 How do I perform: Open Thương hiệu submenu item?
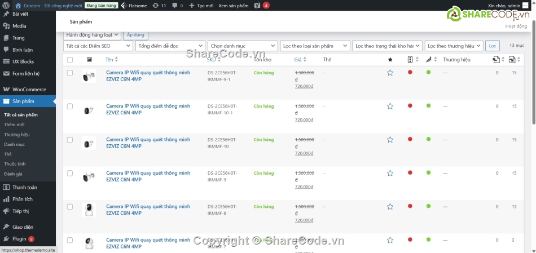pyautogui.click(x=17, y=135)
